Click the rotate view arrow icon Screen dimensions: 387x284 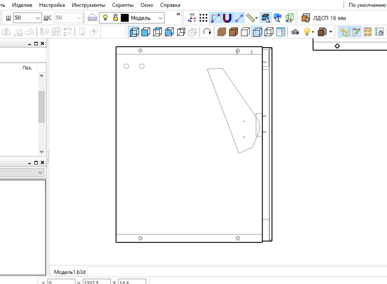click(207, 32)
